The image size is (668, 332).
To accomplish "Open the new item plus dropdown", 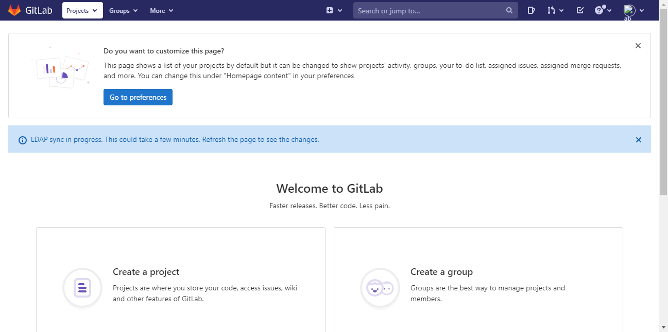I will [x=330, y=10].
